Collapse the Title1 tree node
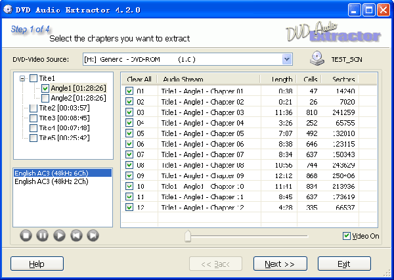The height and width of the screenshot is (280, 394). 22,78
